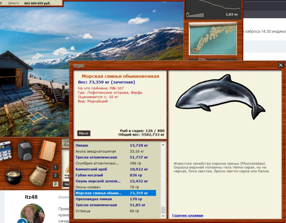The image size is (286, 223).
Task: Open the orange notebook journal
Action: tap(47, 150)
